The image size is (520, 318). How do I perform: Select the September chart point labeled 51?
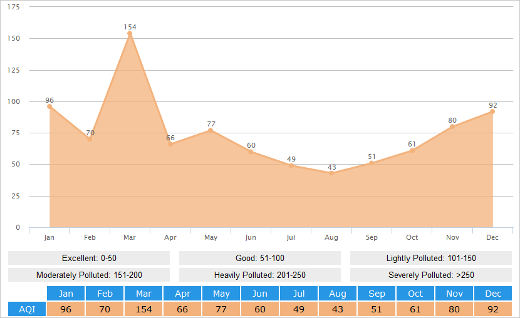pos(372,163)
